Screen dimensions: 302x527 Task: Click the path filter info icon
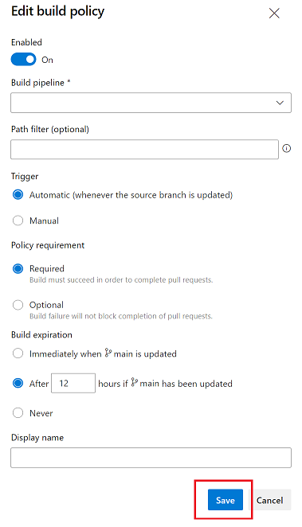[287, 148]
